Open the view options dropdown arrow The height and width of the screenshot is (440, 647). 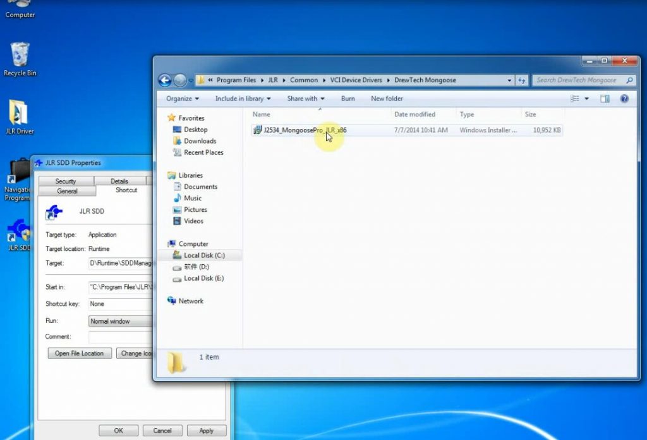pos(586,99)
